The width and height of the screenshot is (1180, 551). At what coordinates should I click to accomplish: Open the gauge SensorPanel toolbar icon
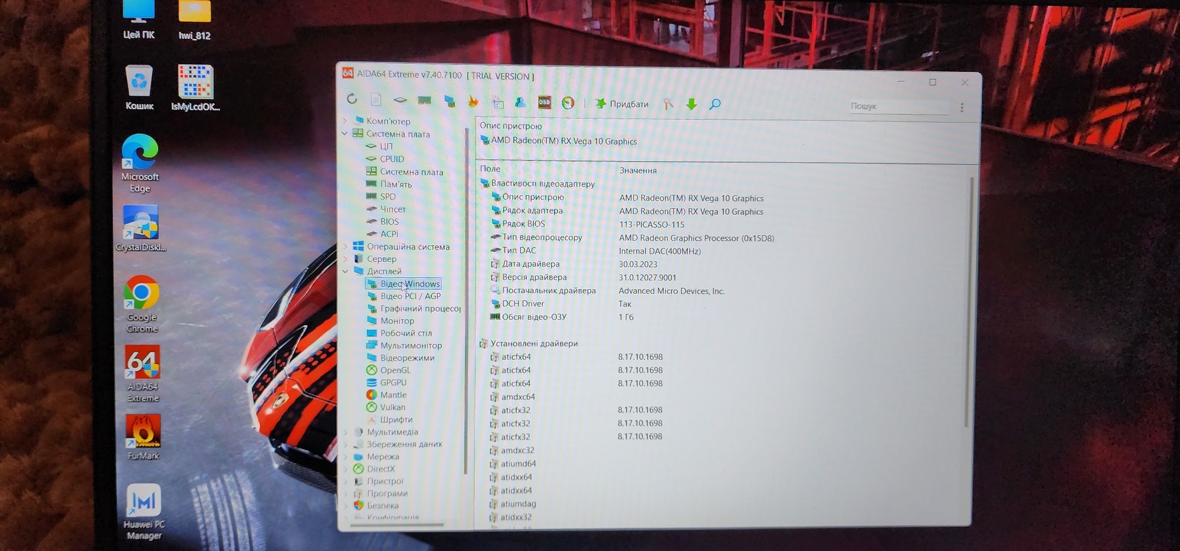tap(568, 103)
